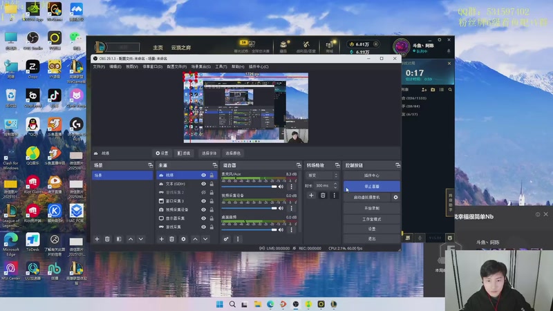Open OBS Studio desktop shortcut icon
This screenshot has width=553, height=311.
click(32, 40)
